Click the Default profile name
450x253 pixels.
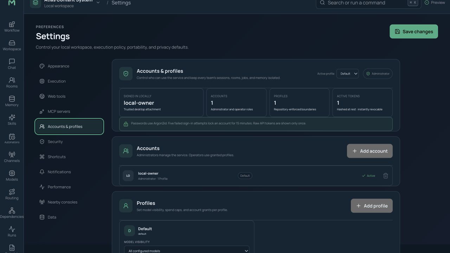(x=145, y=229)
